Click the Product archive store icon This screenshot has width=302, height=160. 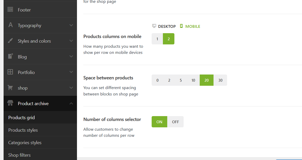point(10,103)
